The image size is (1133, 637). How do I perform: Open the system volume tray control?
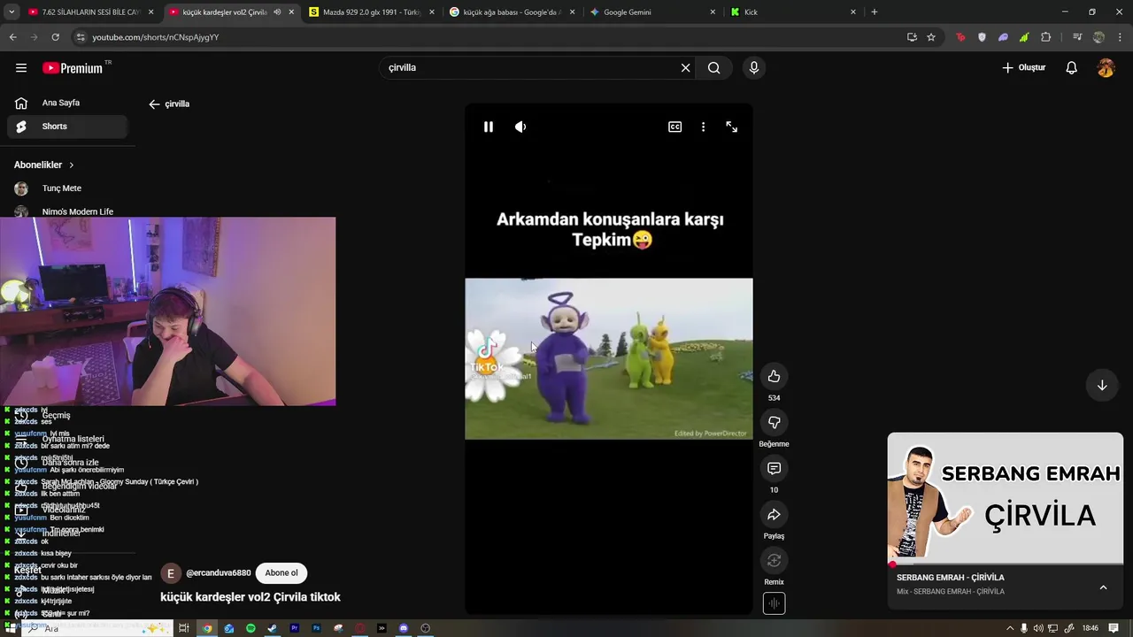pos(1038,628)
